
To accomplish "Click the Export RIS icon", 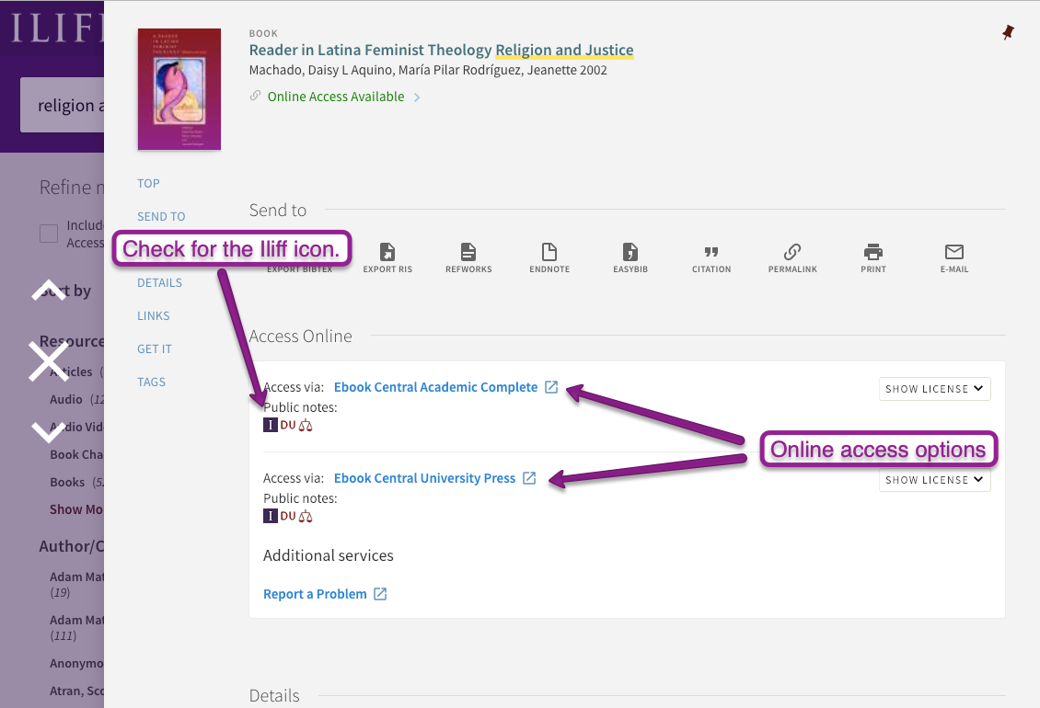I will [387, 253].
